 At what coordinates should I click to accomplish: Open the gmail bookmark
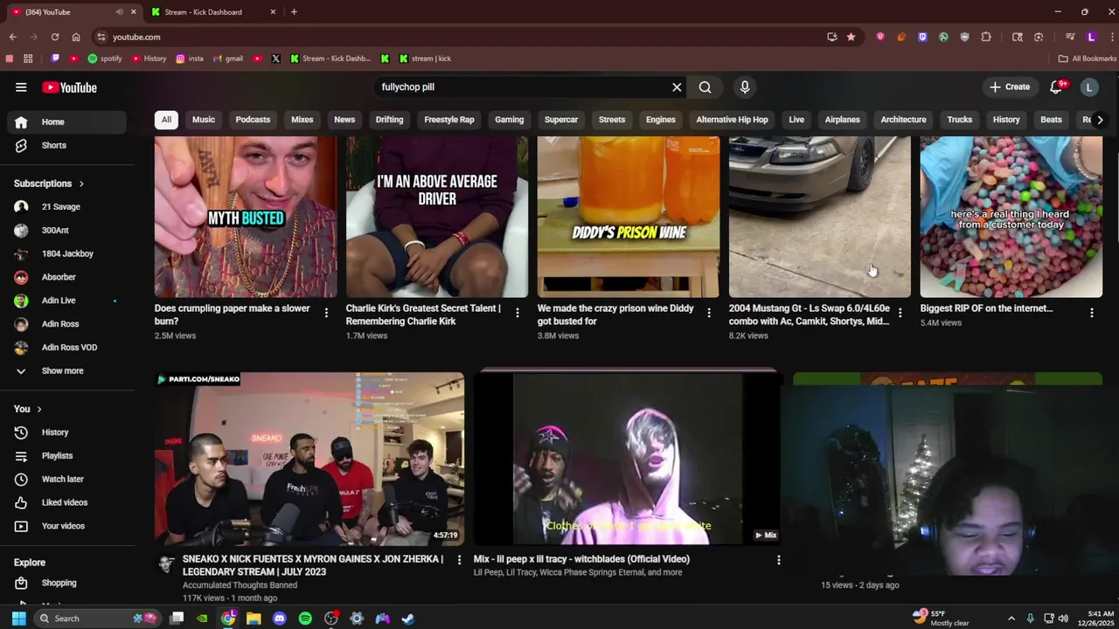pos(228,59)
